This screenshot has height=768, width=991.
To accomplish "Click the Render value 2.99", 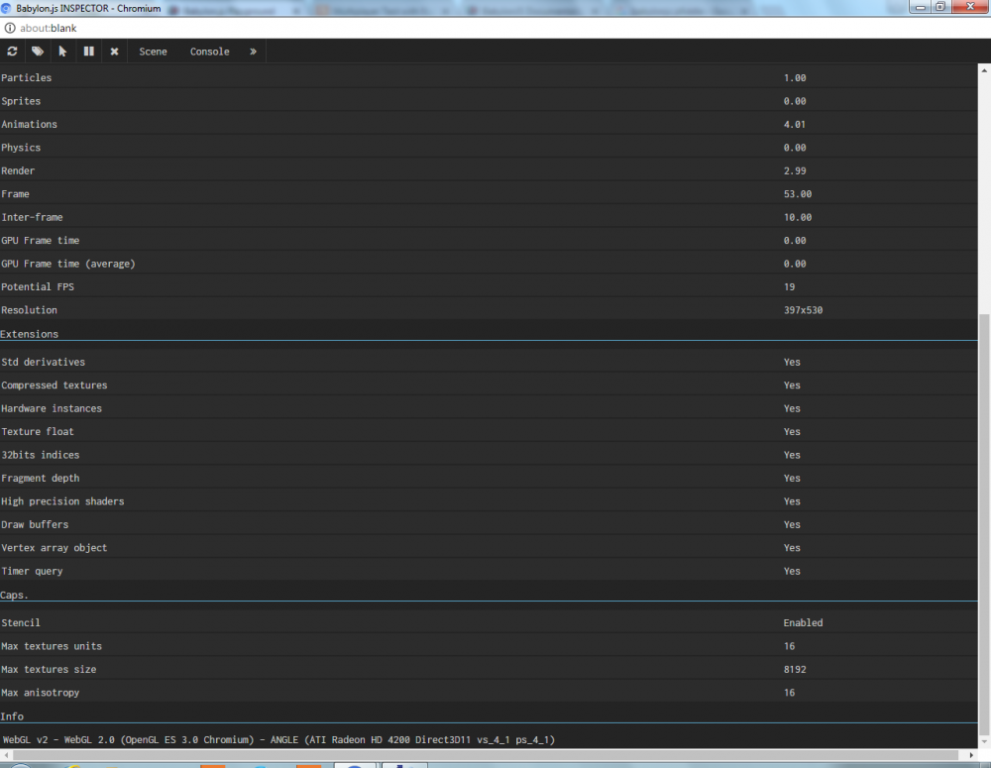I will (x=795, y=170).
